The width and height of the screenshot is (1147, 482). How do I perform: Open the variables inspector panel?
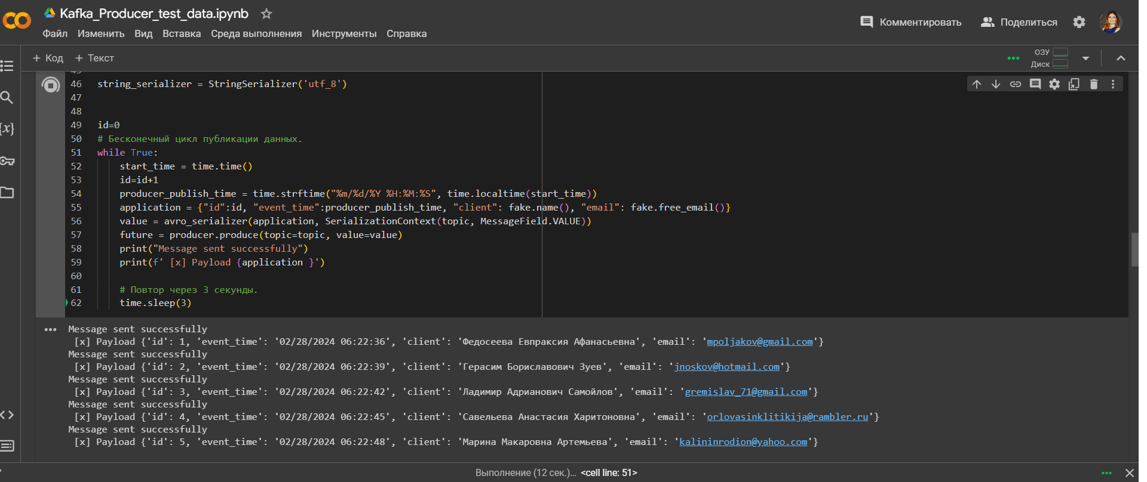pos(7,129)
